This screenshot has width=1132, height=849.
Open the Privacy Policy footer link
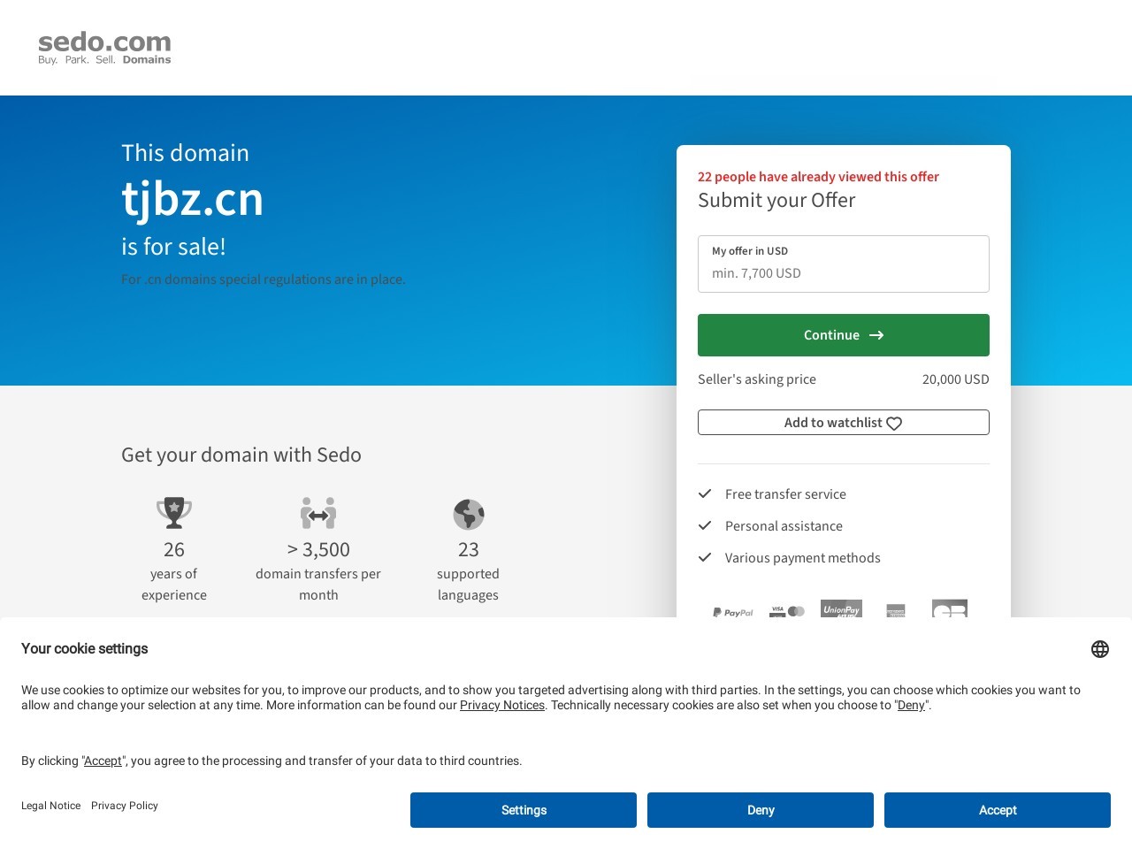[x=125, y=806]
